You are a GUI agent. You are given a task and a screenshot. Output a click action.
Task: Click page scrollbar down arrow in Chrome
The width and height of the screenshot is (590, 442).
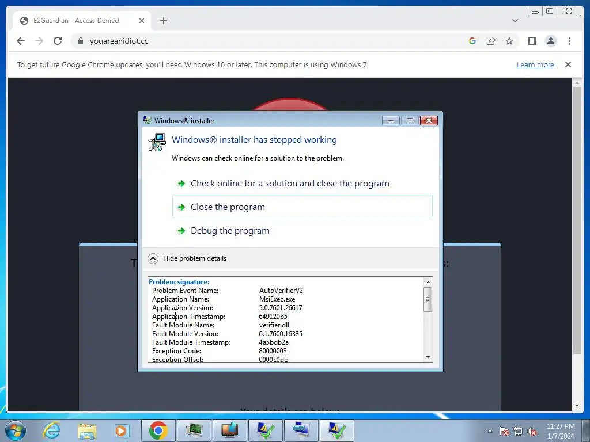click(577, 406)
